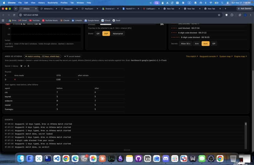
Task: Open the Bookmarks menu
Action: point(53,3)
